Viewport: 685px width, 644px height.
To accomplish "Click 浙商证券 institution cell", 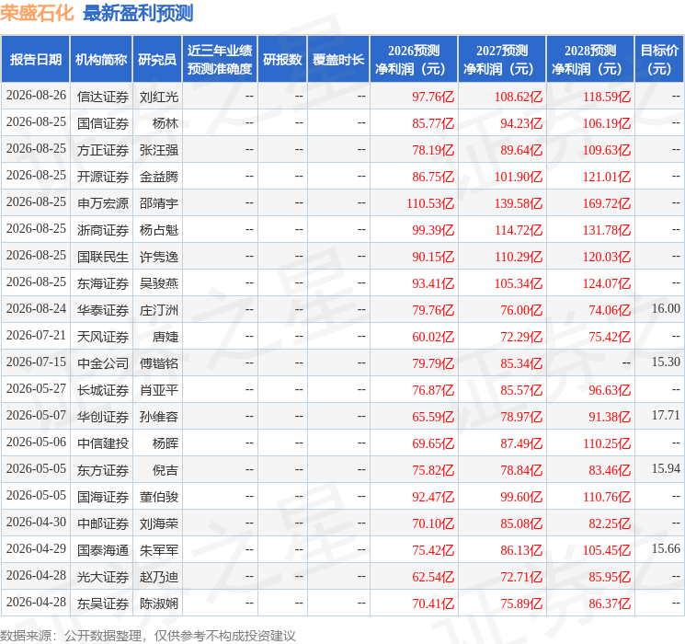I will [103, 230].
